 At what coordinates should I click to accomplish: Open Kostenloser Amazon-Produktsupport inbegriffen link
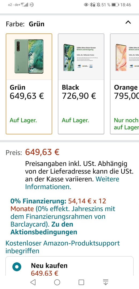tap(63, 247)
